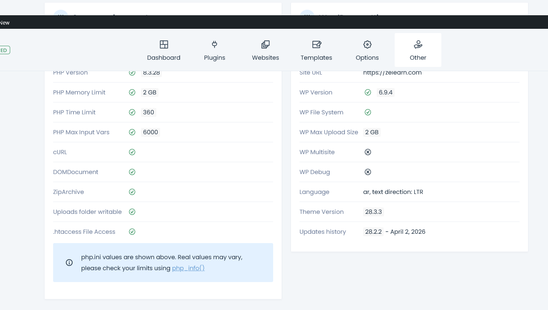
Task: Click the zelearn.com site URL
Action: click(x=392, y=73)
